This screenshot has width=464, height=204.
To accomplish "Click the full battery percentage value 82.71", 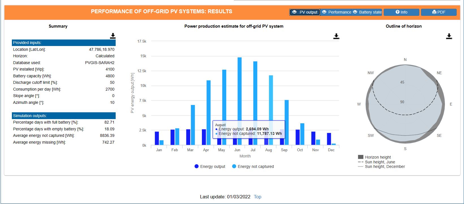I will [109, 122].
